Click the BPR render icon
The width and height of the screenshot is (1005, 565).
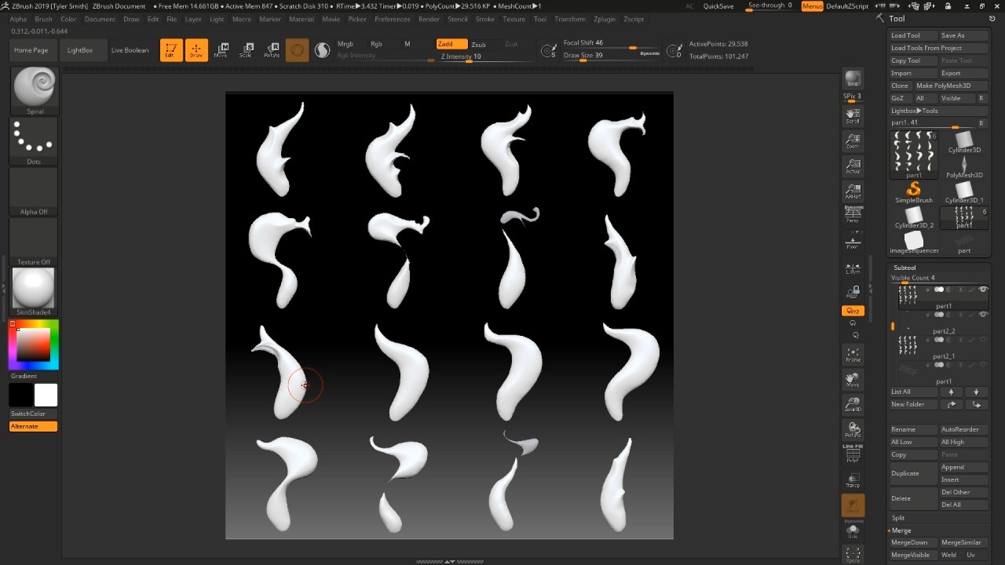[x=852, y=78]
